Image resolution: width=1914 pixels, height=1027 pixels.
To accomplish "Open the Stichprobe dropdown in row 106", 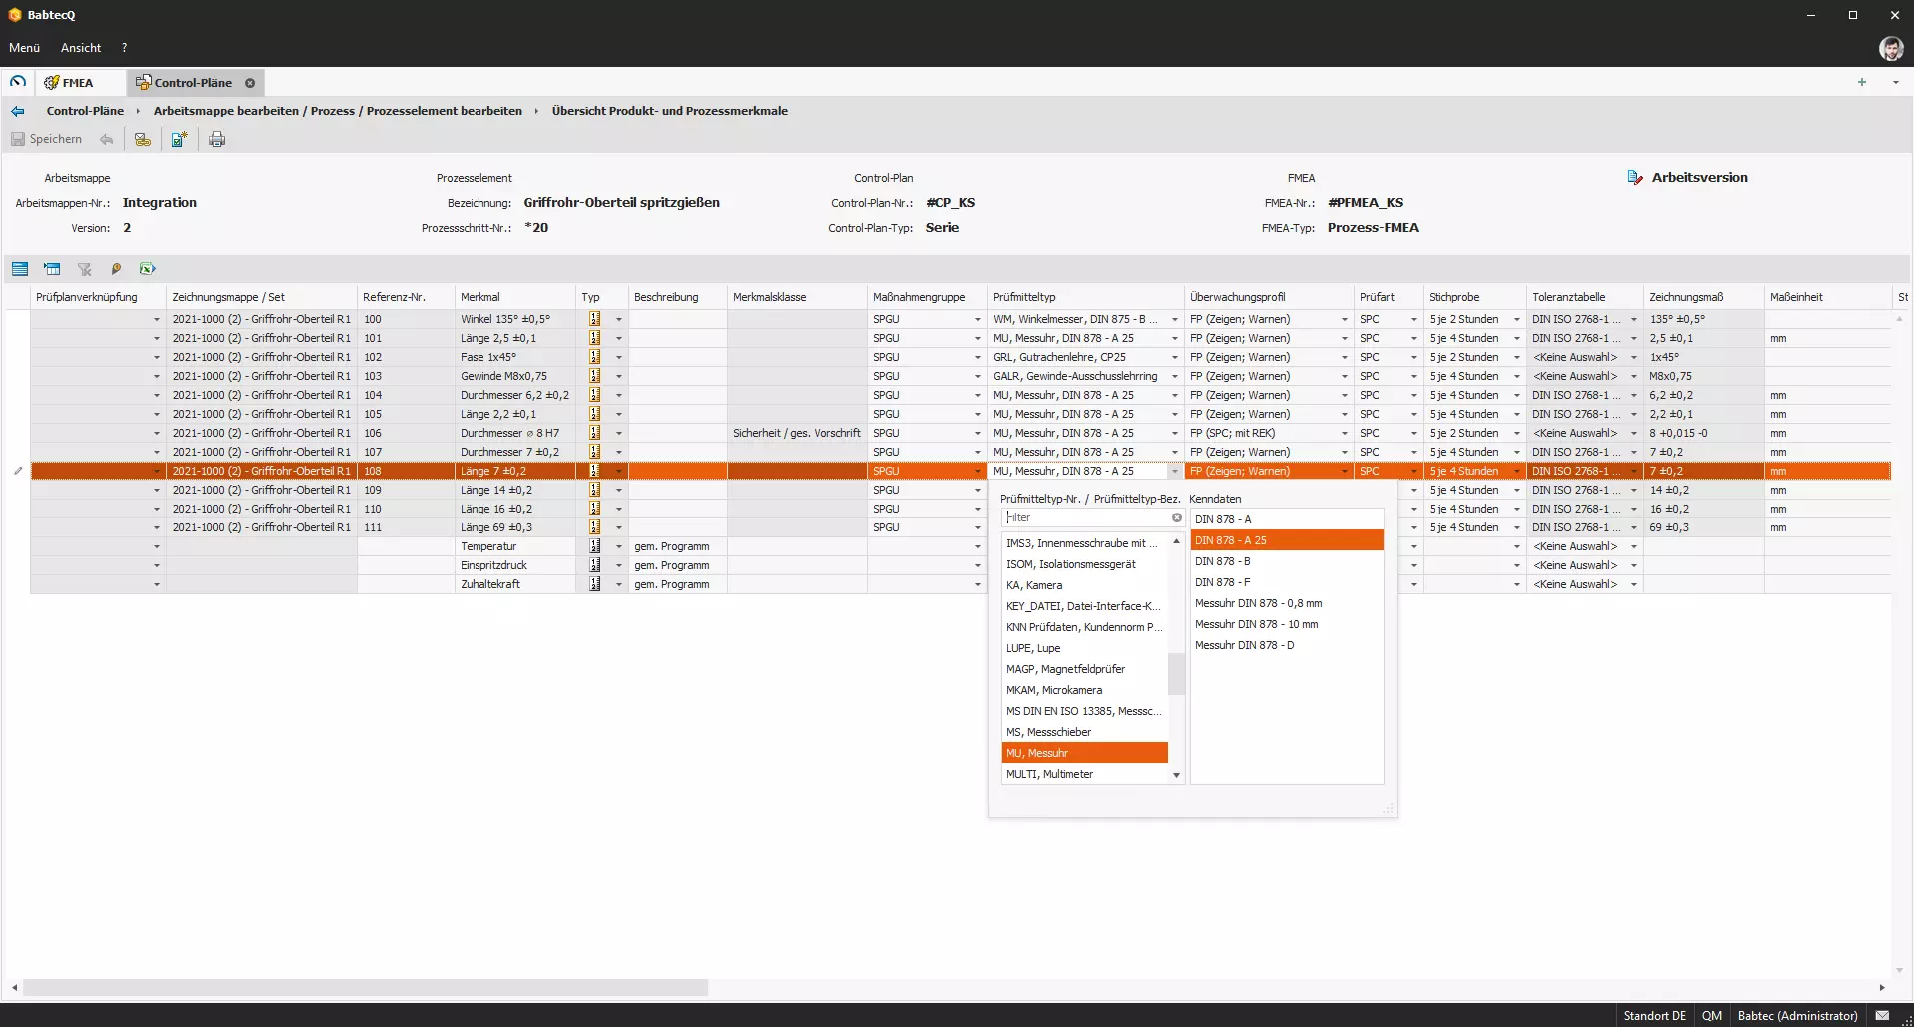I will tap(1517, 433).
